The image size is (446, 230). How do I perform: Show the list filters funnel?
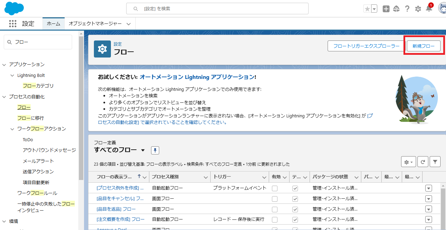[x=435, y=162]
